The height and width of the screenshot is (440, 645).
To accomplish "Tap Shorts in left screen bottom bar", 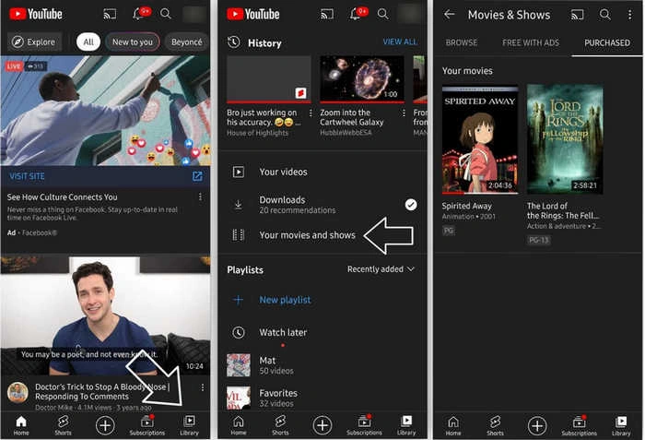I will click(63, 425).
